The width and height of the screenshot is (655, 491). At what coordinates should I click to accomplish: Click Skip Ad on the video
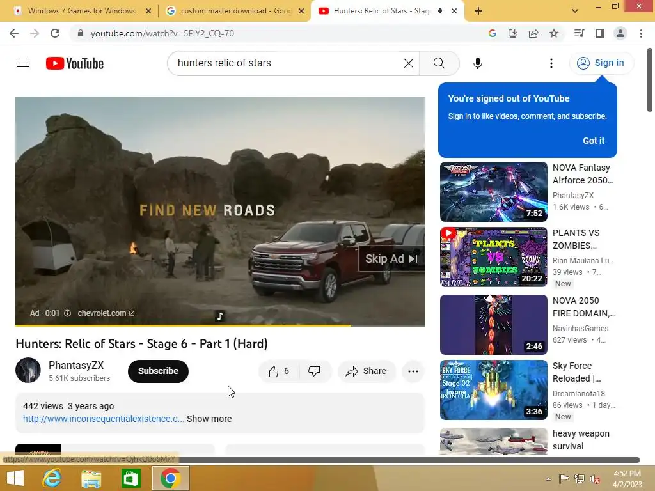point(391,259)
